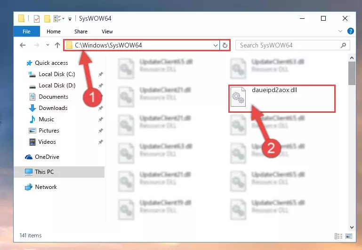Open the Pictures folder shortcut
The width and height of the screenshot is (362, 250).
[x=48, y=131]
